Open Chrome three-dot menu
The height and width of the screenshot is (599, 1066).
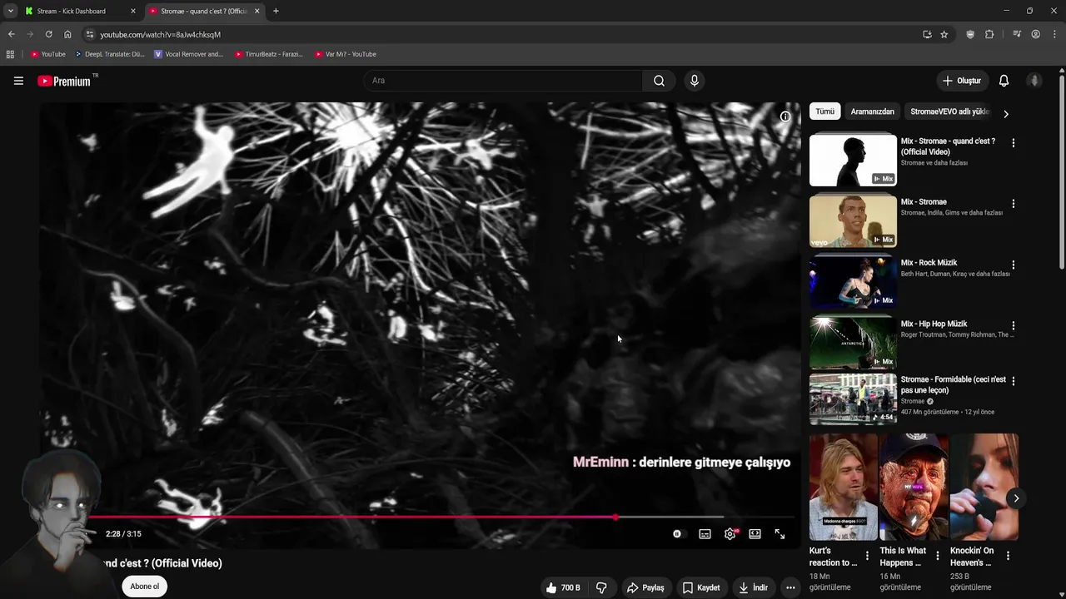(1055, 34)
